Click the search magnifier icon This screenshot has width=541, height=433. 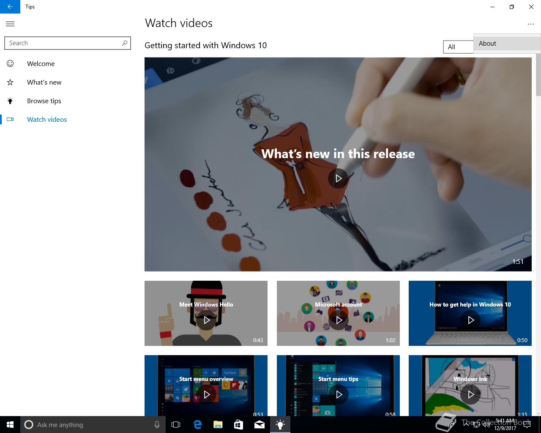[125, 43]
